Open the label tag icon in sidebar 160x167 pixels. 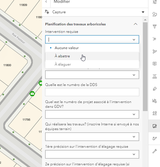(155, 89)
